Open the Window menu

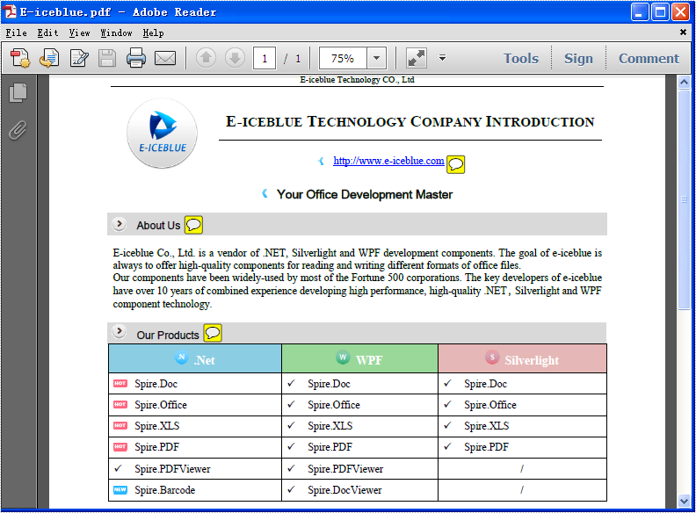[x=116, y=33]
